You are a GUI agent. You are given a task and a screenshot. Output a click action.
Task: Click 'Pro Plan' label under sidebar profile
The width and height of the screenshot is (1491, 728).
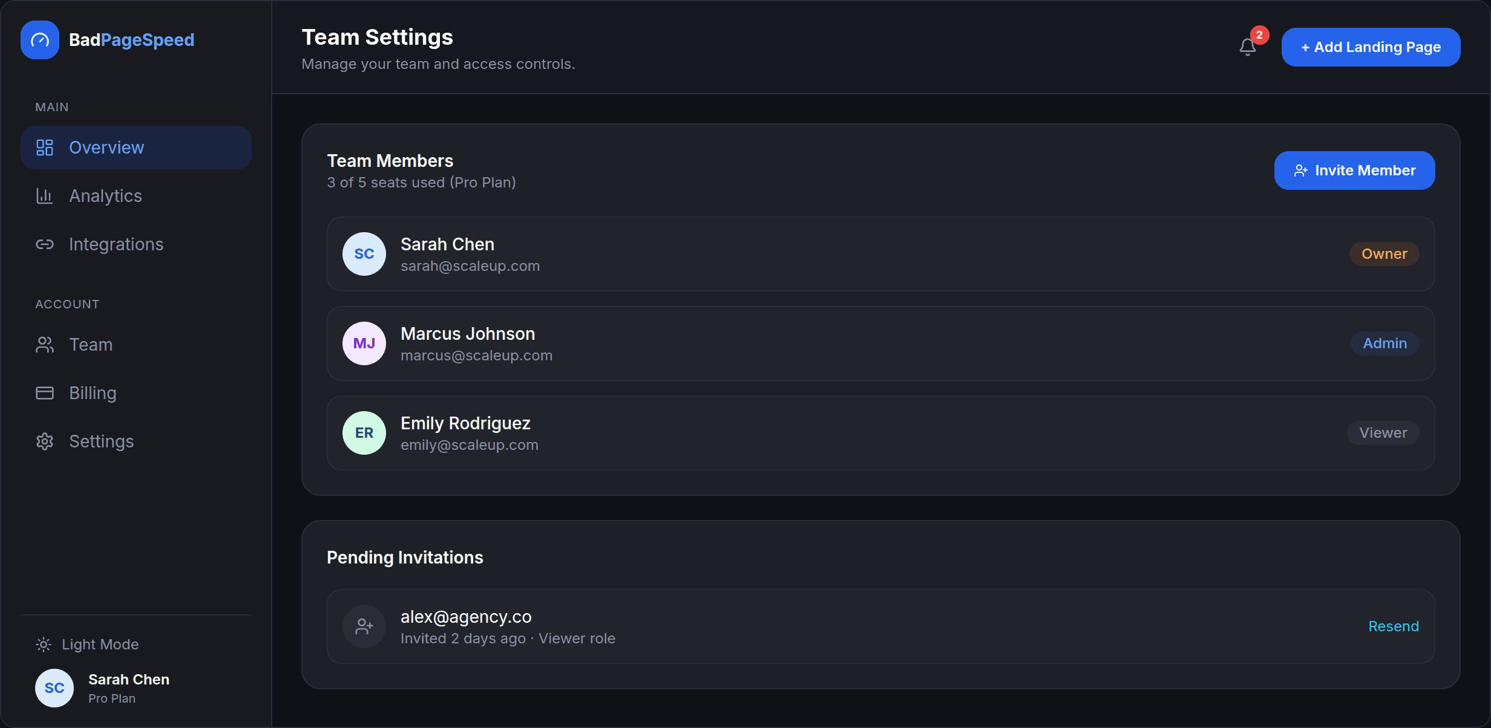(112, 698)
